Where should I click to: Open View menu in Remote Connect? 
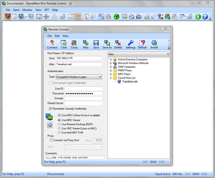pyautogui.click(x=66, y=36)
